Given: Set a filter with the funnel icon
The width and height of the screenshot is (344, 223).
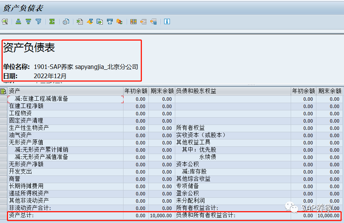Looking at the screenshot, I should (x=38, y=21).
